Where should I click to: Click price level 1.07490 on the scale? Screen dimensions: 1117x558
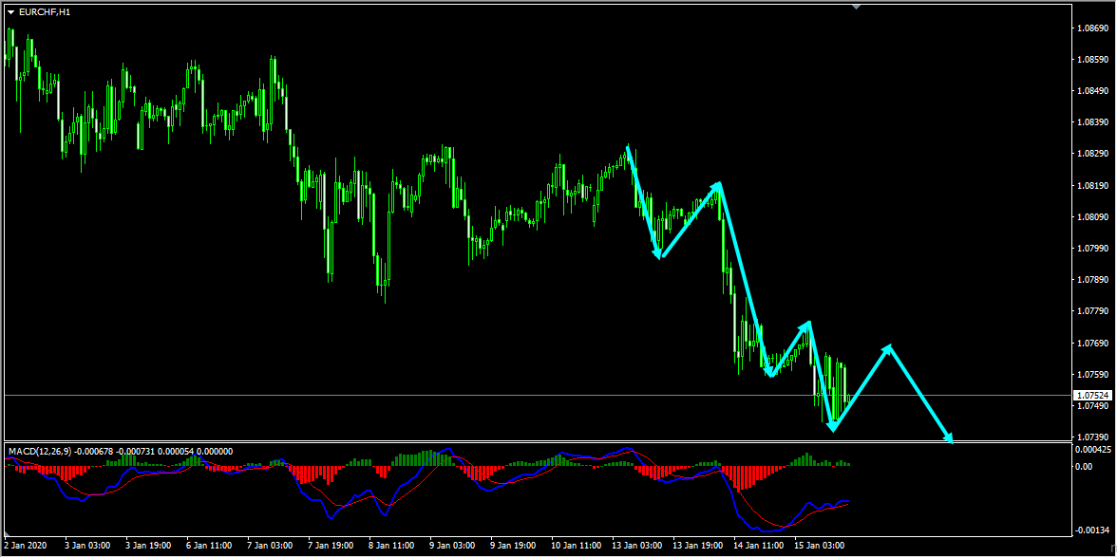(x=1092, y=406)
